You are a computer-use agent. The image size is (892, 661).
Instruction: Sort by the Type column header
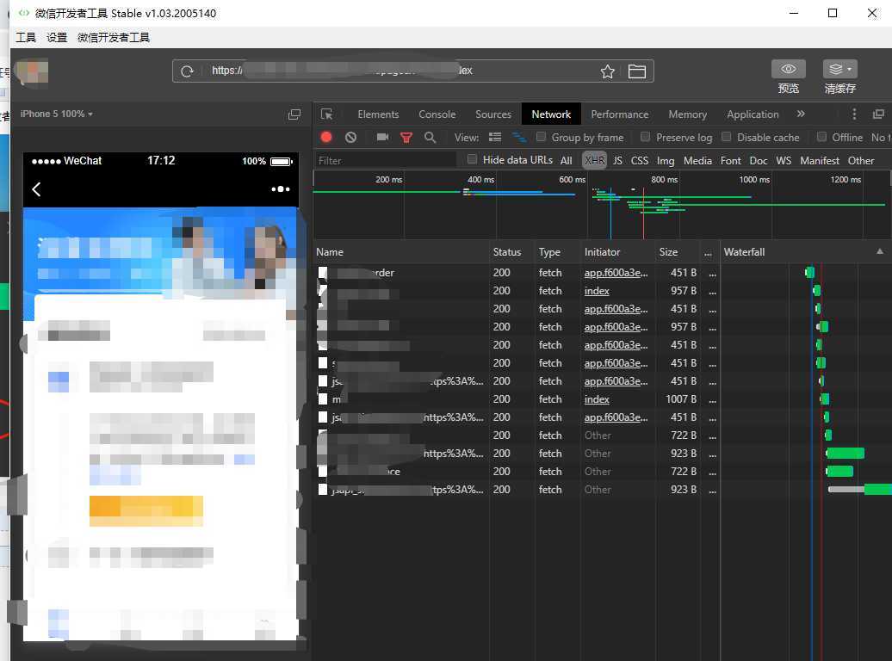558,252
